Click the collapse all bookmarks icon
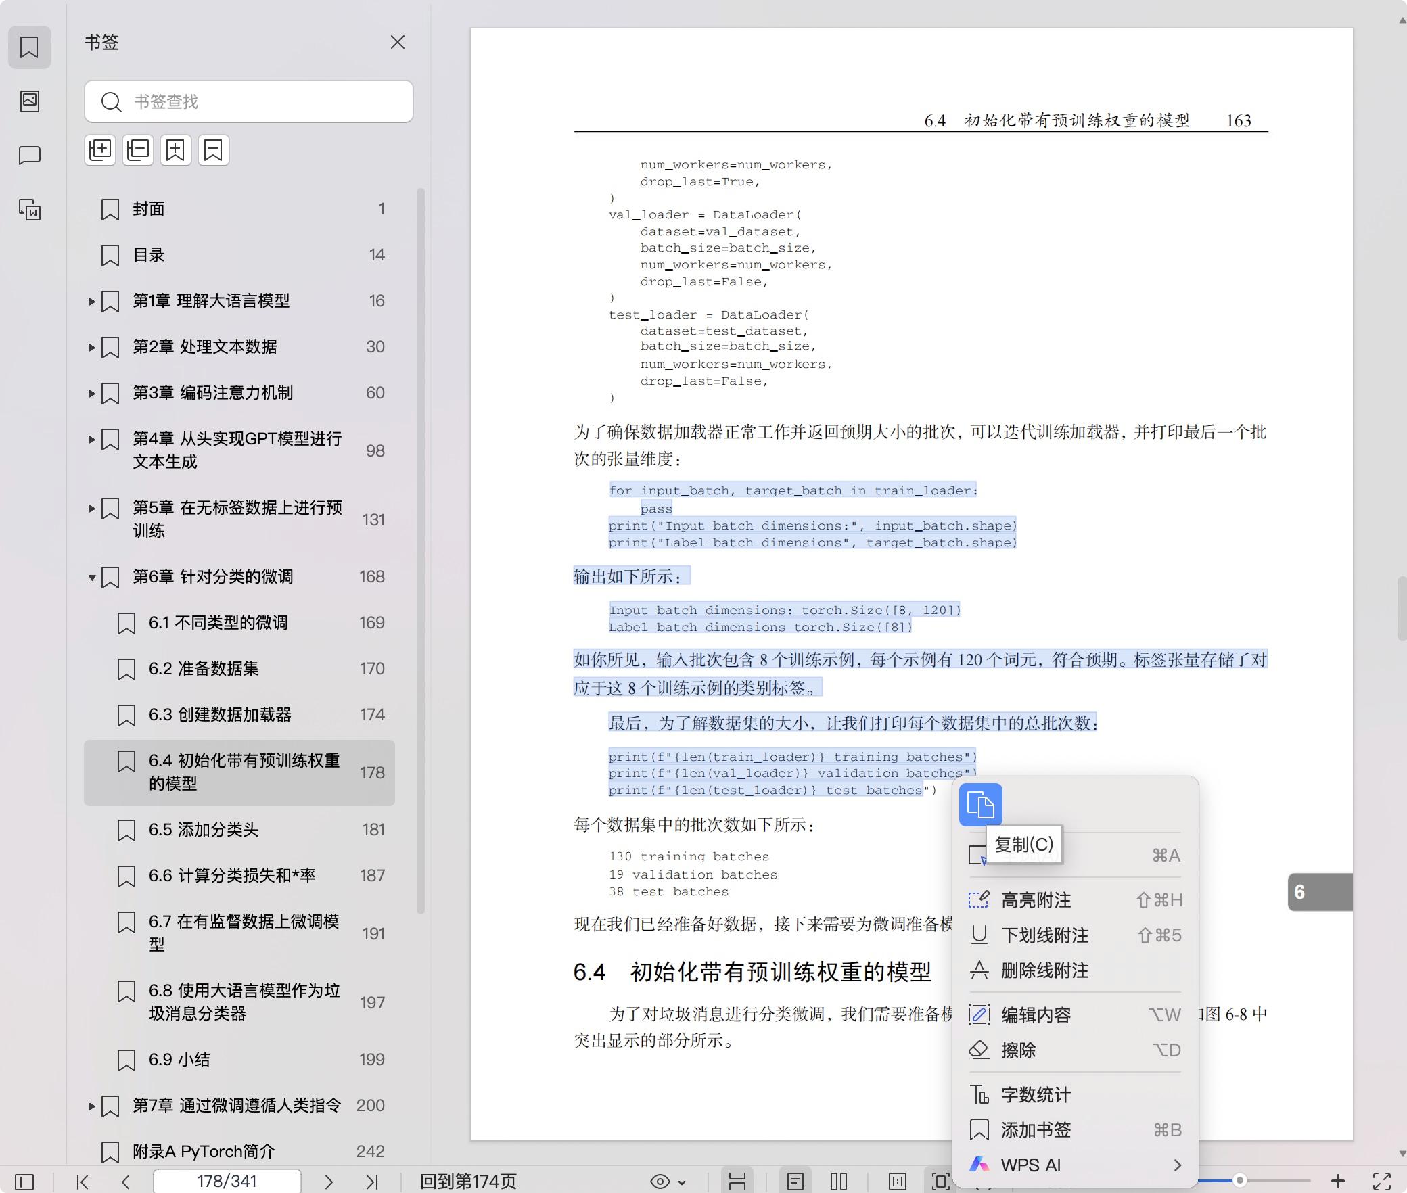Screen dimensions: 1407x1193 click(138, 149)
